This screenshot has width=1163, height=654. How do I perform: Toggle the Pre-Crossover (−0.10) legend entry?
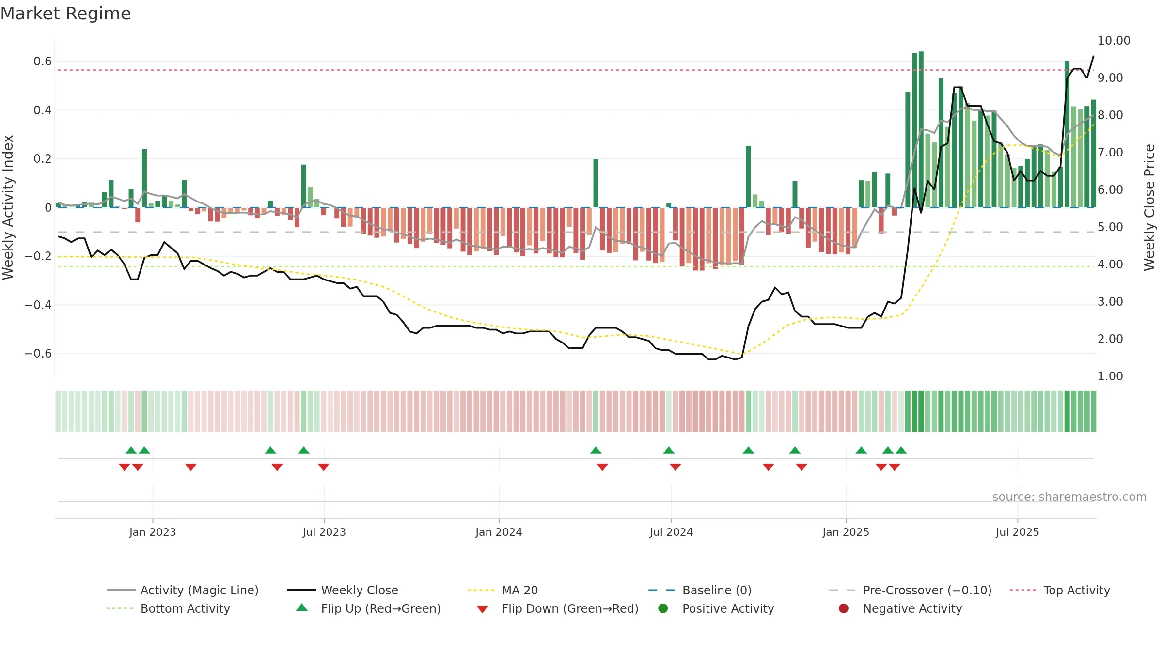pyautogui.click(x=910, y=590)
